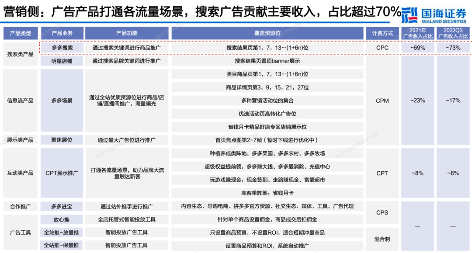
Task: Click 搜索结果页置顶banner展示 cell
Action: [267, 61]
